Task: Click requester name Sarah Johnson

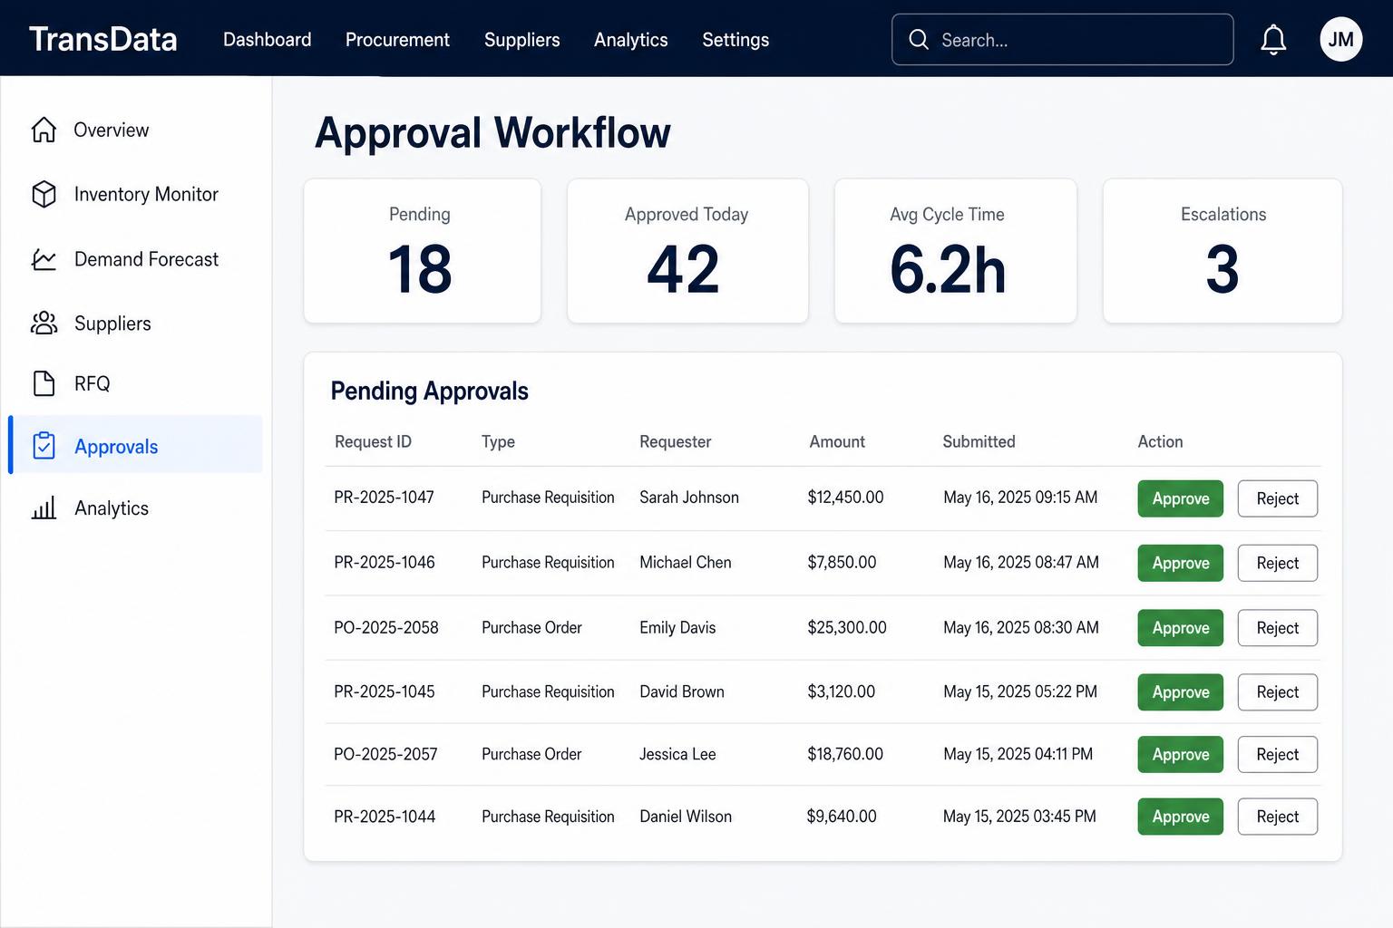Action: point(689,498)
